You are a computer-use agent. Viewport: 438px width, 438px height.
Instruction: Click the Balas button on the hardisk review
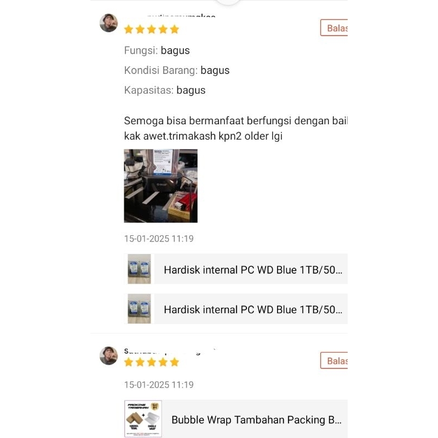334,28
